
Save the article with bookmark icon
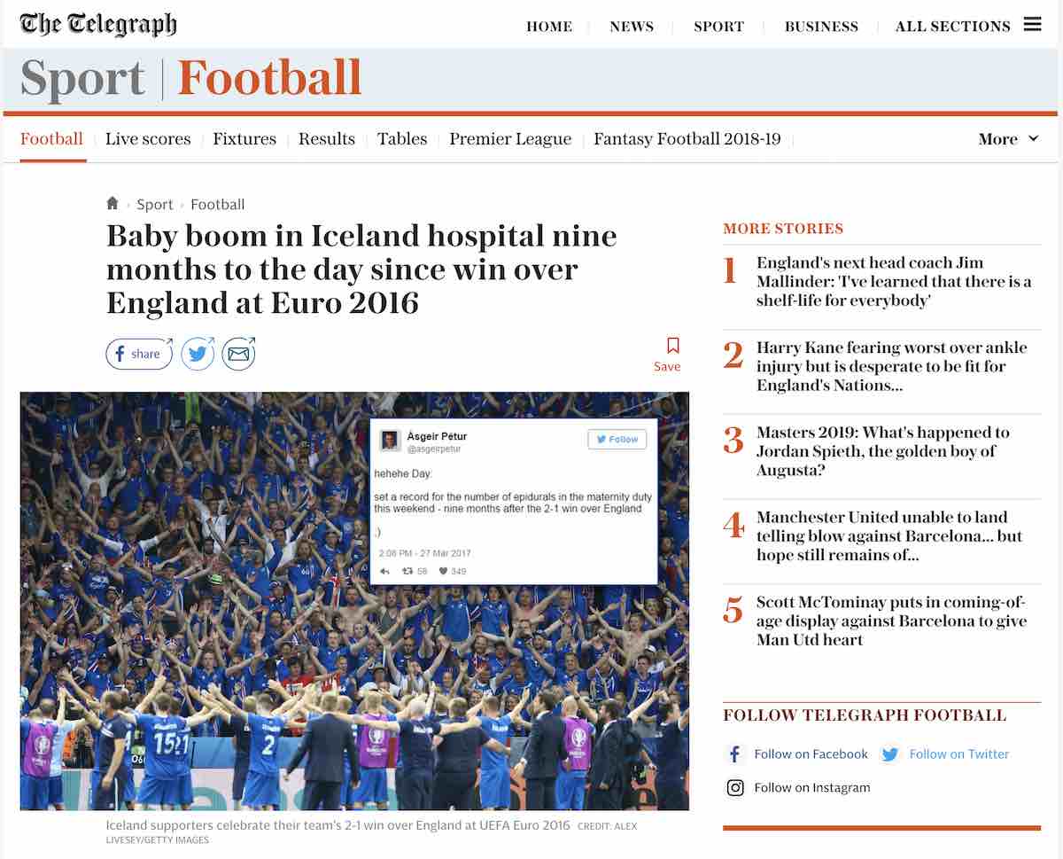tap(672, 345)
